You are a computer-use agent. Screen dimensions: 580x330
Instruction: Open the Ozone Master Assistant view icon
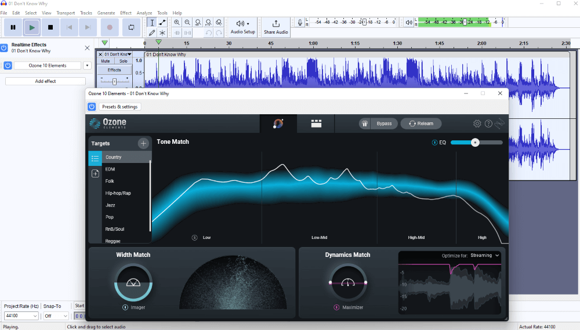[x=278, y=124]
